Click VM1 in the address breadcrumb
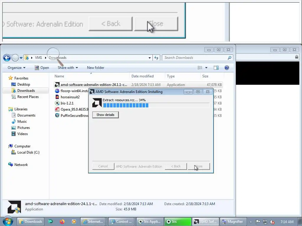 [x=38, y=58]
